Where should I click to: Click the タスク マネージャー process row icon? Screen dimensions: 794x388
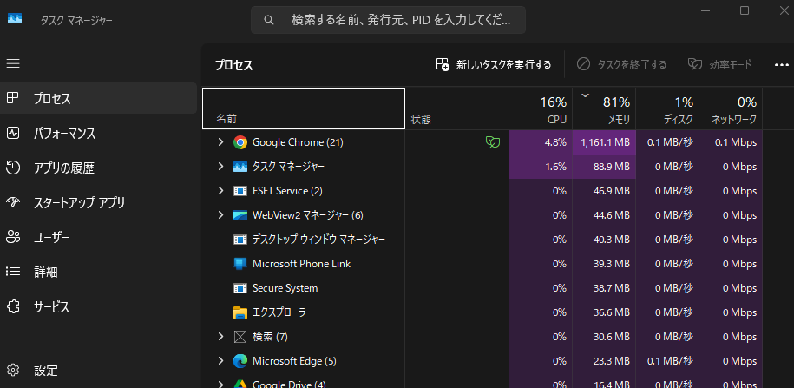click(x=240, y=167)
